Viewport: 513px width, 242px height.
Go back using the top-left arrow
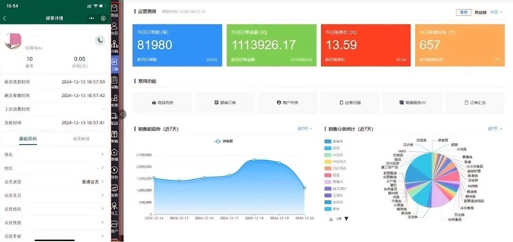[x=5, y=18]
